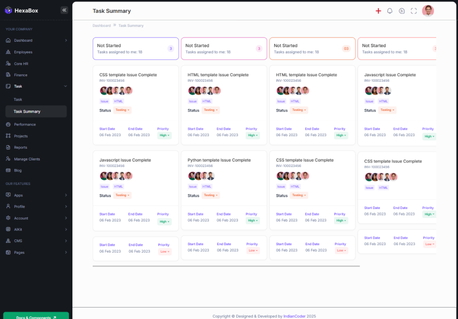Open the Blog sidebar item
458x319 pixels.
[x=18, y=170]
